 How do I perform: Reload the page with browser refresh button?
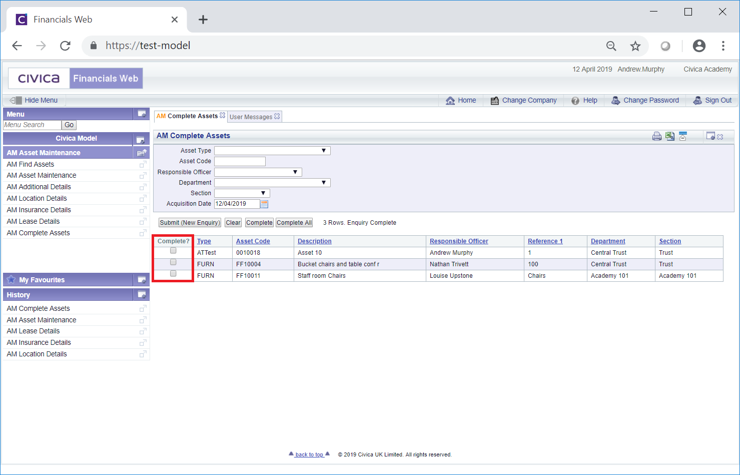[65, 46]
